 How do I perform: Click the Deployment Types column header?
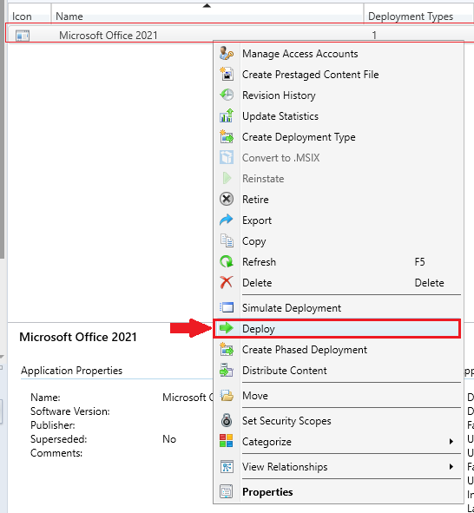tap(418, 14)
